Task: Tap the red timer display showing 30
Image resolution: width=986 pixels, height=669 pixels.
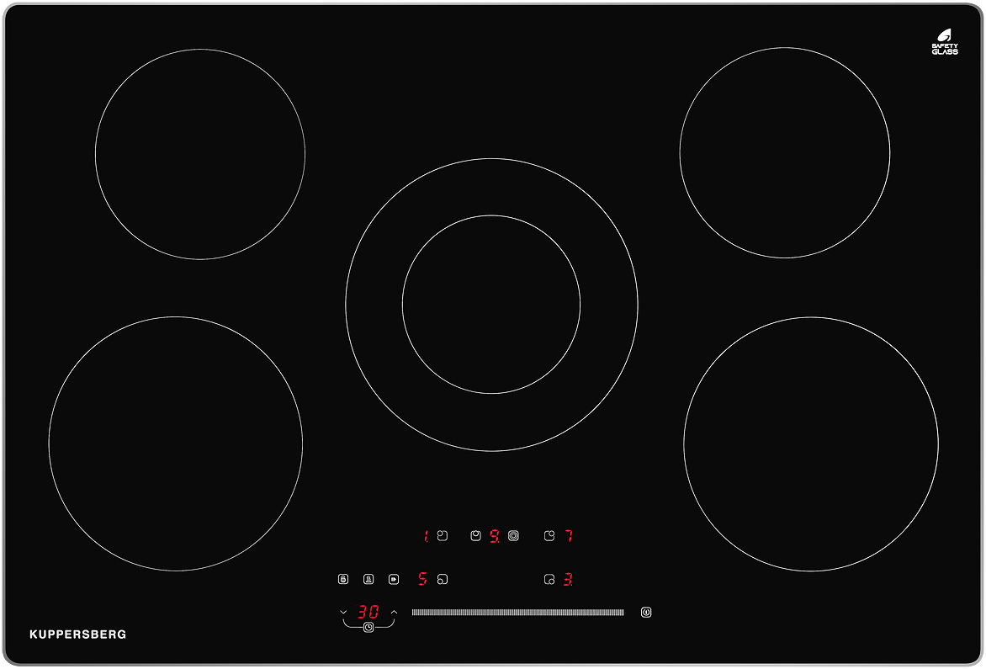Action: tap(368, 612)
